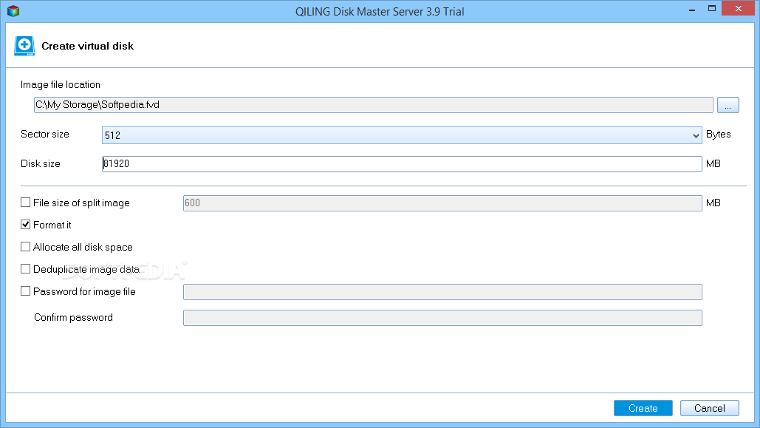This screenshot has height=428, width=760.
Task: Maximize the QILING Disk Master window
Action: pos(711,9)
